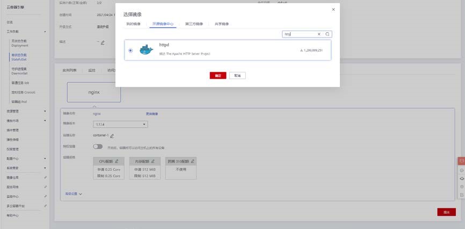The image size is (465, 229).
Task: Click the httpd image name
Action: point(164,45)
